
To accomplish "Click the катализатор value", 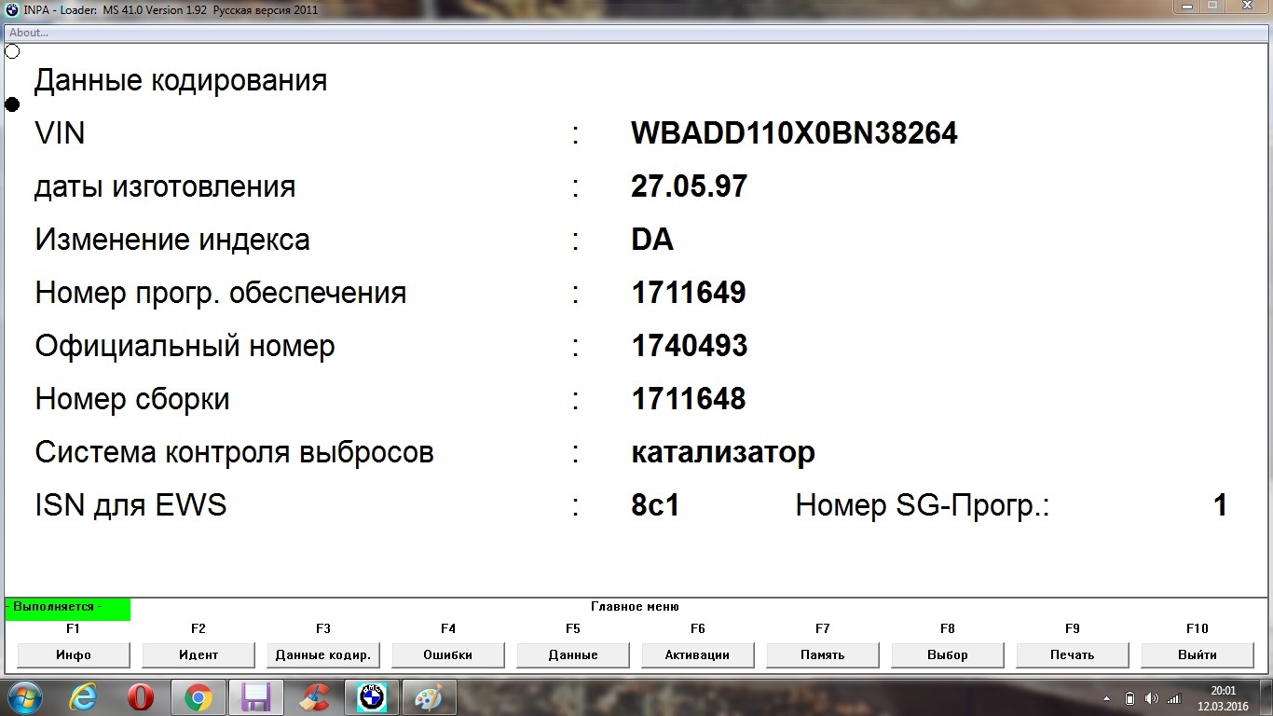I will tap(723, 452).
